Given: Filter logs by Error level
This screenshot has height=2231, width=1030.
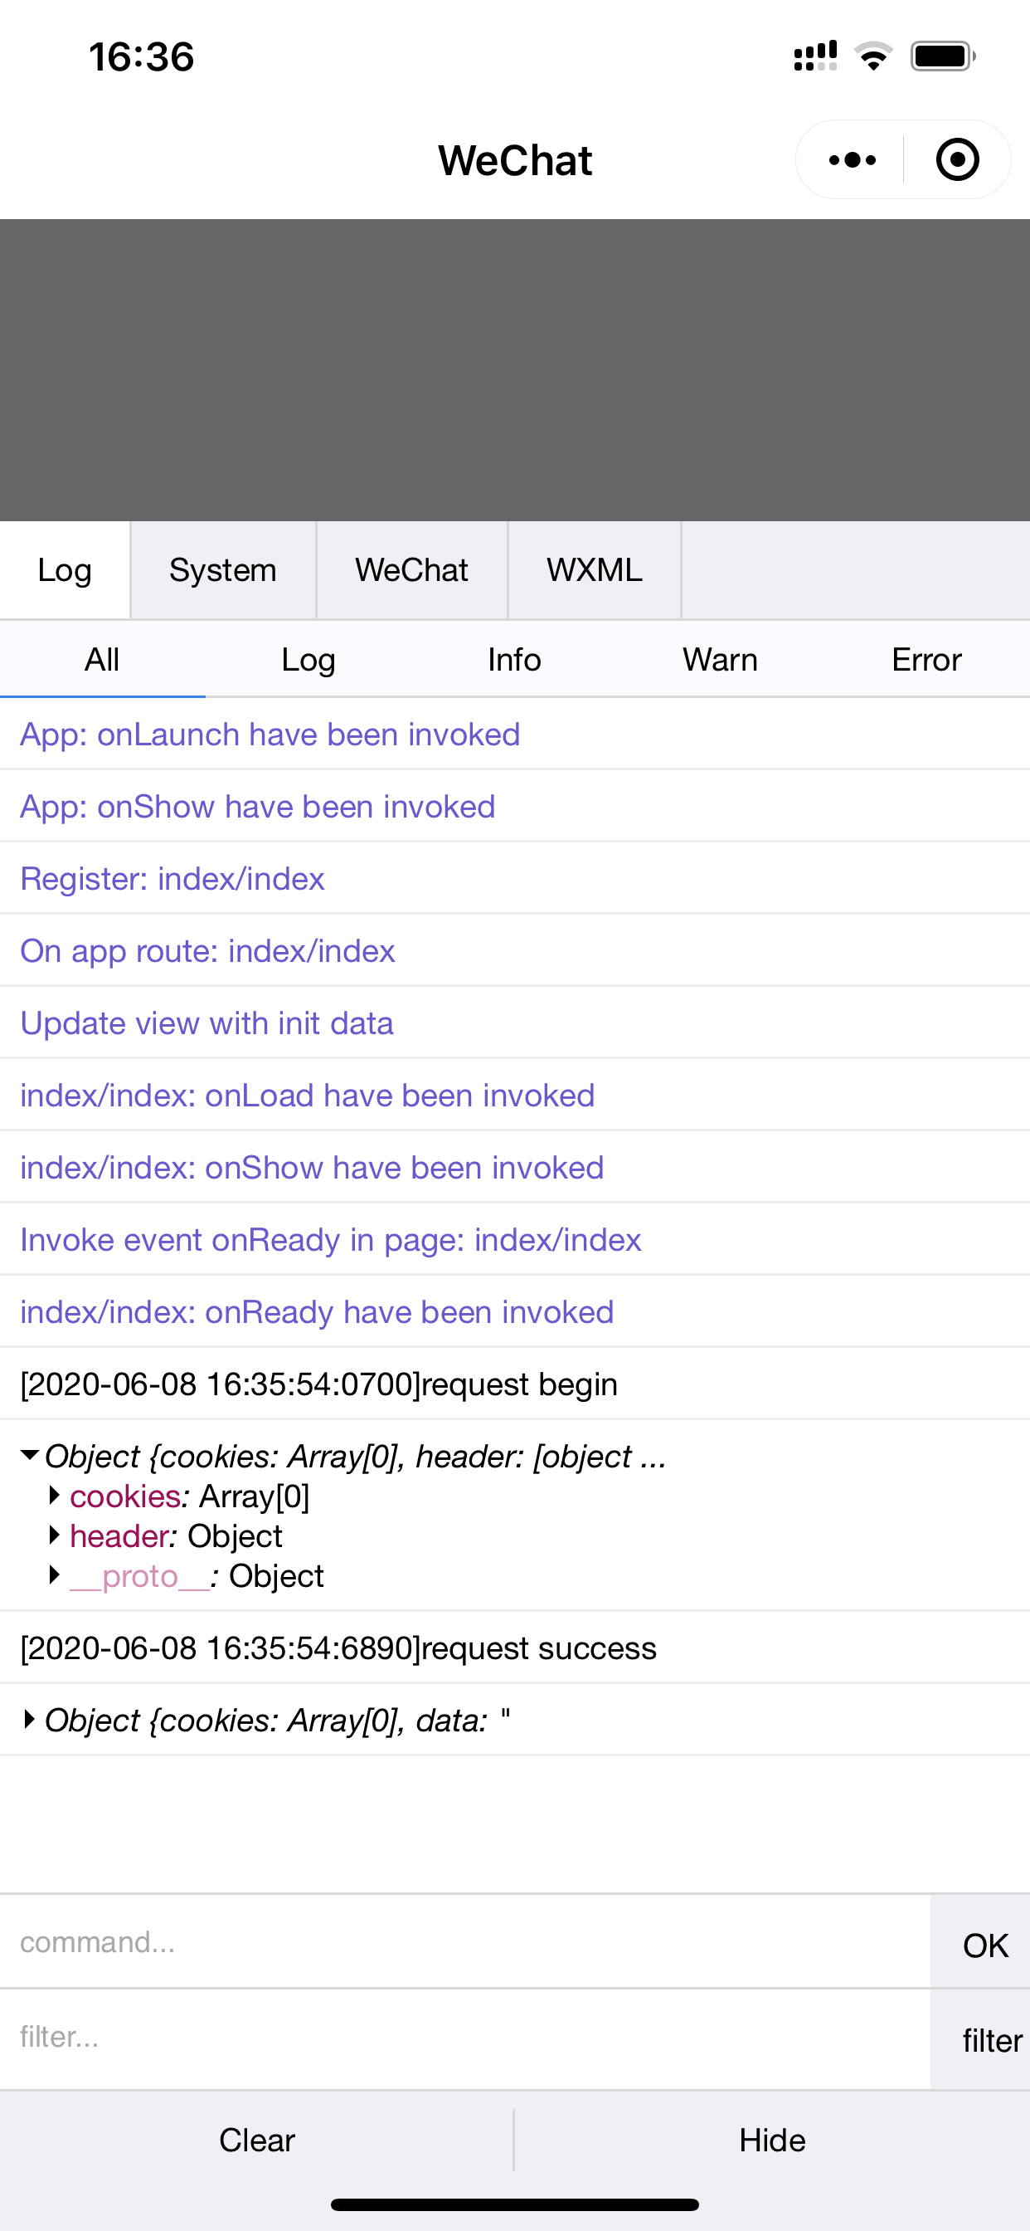Looking at the screenshot, I should tap(926, 660).
